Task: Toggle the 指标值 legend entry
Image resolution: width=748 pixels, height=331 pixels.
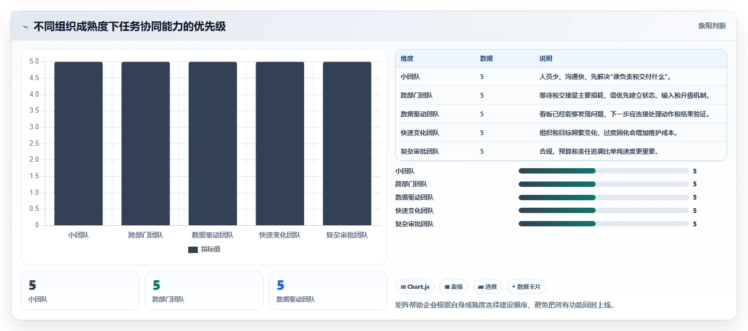Action: 204,249
